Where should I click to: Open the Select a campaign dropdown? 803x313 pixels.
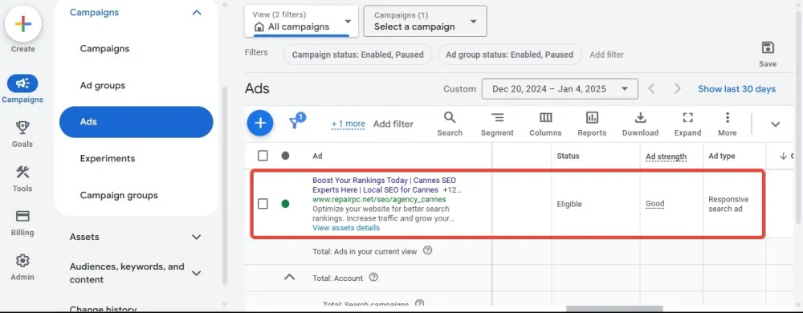(425, 21)
